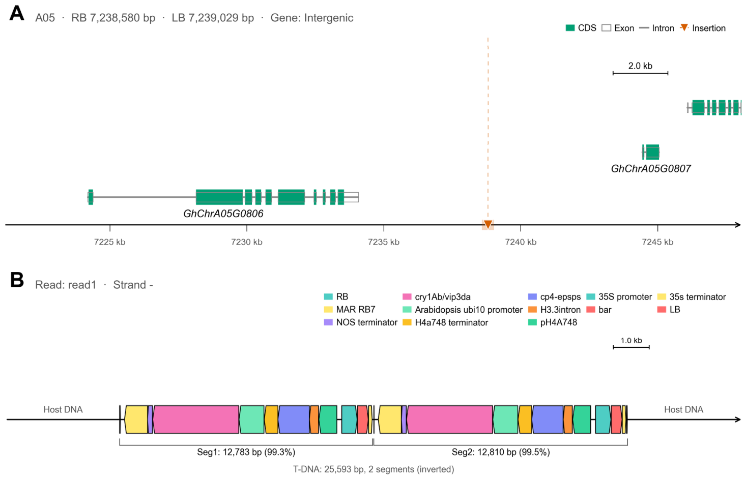This screenshot has width=746, height=479.
Task: Select the RB legend swatch
Action: tap(328, 296)
